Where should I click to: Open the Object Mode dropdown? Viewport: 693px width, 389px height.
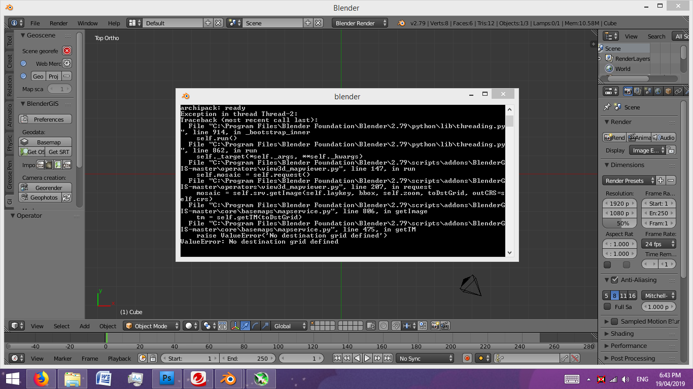(x=151, y=326)
